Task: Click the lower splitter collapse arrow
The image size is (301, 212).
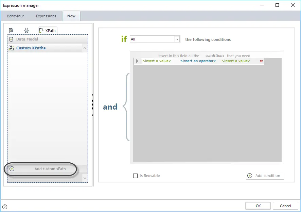Action: [x=92, y=115]
